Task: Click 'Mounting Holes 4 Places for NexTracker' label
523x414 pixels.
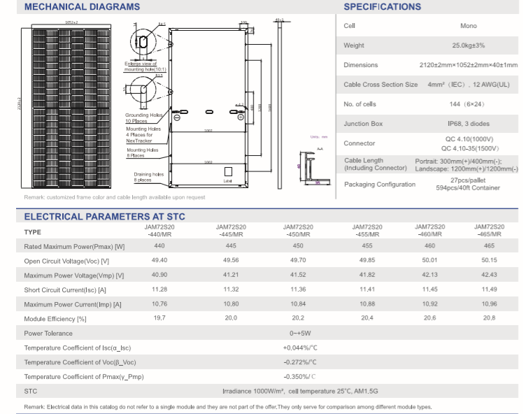Action: pos(143,135)
